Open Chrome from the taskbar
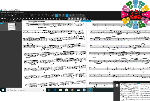Viewport: 150px width, 101px height. point(72,90)
